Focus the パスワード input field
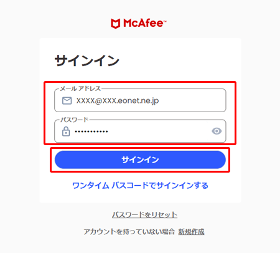The image size is (280, 253). pos(140,131)
